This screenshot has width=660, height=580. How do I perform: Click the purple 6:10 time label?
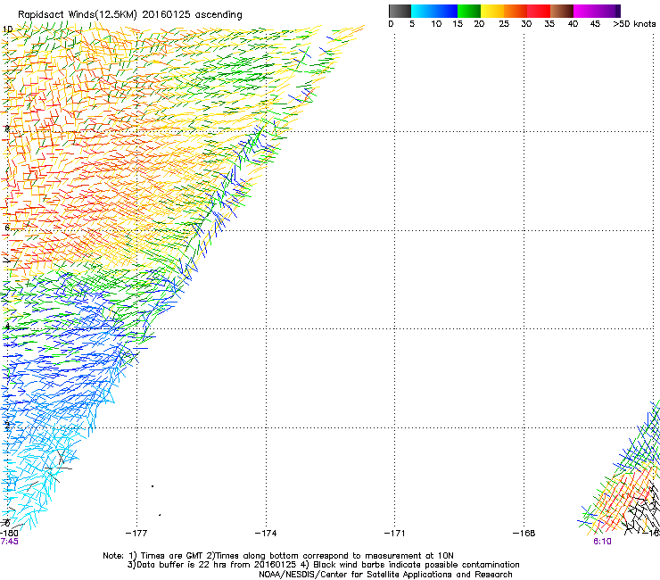[602, 542]
